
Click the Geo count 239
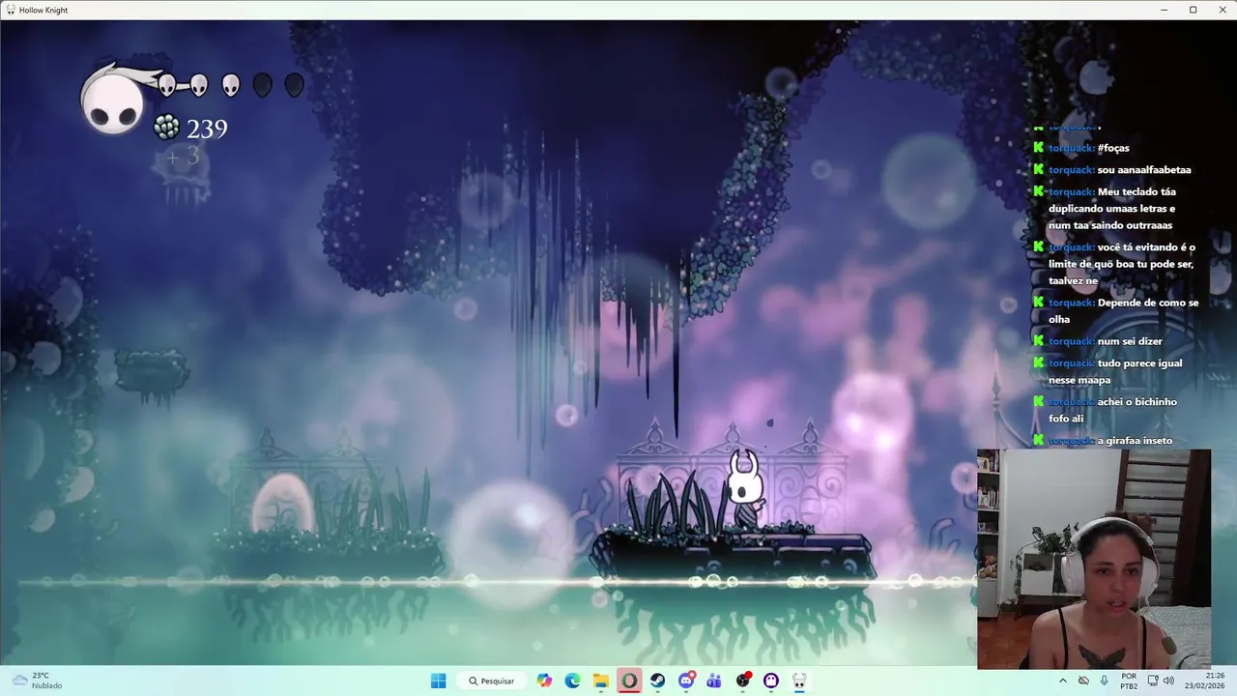point(207,129)
